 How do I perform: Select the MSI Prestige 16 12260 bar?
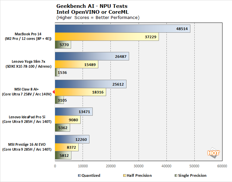click(x=72, y=140)
